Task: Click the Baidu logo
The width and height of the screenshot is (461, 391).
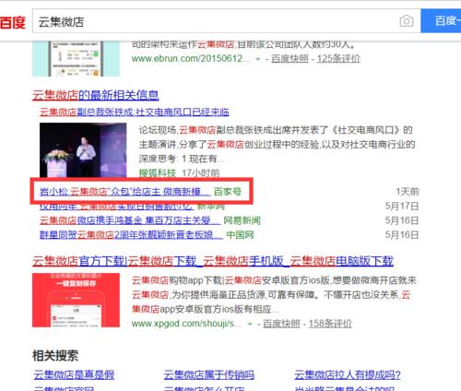Action: (13, 22)
